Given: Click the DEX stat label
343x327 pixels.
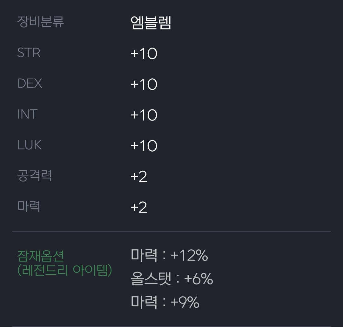Looking at the screenshot, I should pos(30,84).
